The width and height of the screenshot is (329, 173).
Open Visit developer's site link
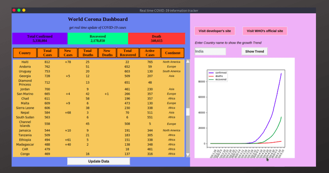215,31
